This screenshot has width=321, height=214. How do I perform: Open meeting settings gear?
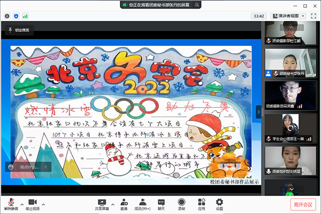219,202
